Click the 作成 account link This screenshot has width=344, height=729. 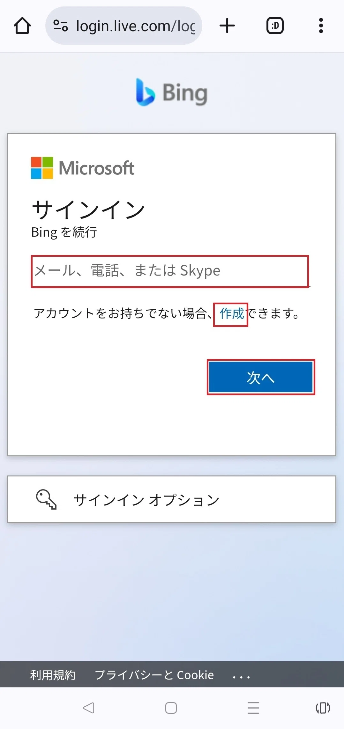(232, 314)
